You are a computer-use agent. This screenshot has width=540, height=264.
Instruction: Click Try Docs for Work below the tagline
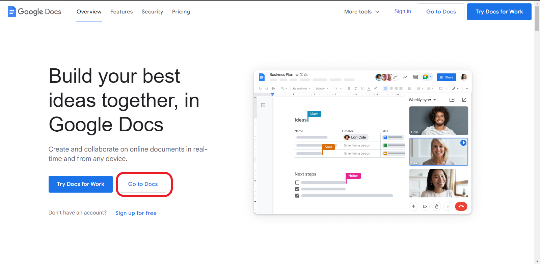[x=81, y=184]
